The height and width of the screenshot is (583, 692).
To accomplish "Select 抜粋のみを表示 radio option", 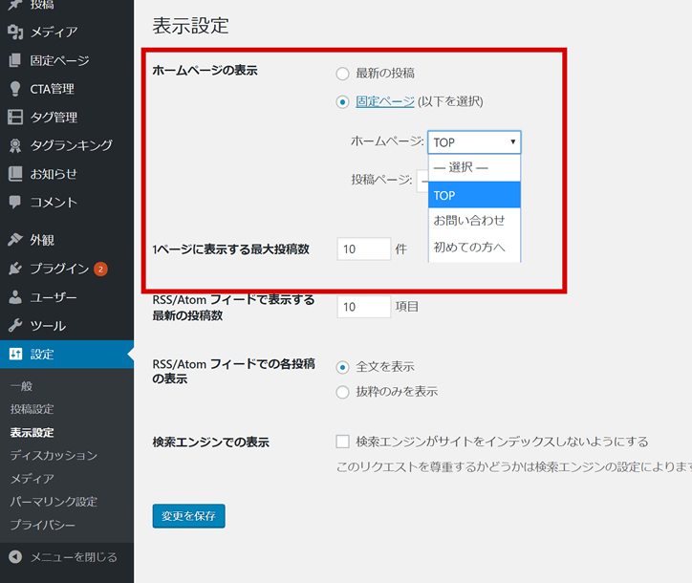I will pyautogui.click(x=342, y=391).
